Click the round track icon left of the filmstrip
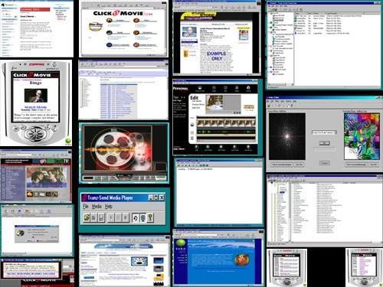 pyautogui.click(x=192, y=125)
